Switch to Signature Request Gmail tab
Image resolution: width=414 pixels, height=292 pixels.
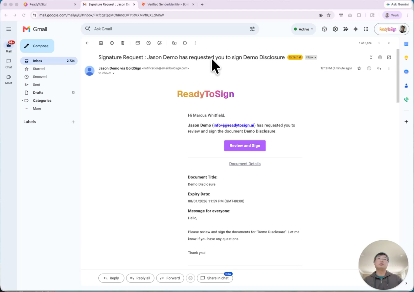(x=109, y=4)
